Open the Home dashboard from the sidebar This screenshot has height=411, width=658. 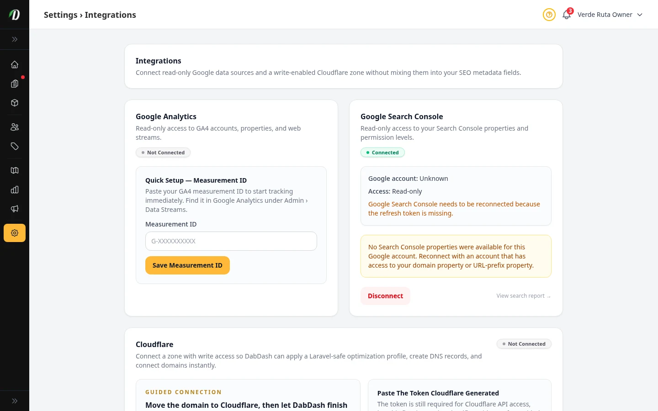[15, 64]
